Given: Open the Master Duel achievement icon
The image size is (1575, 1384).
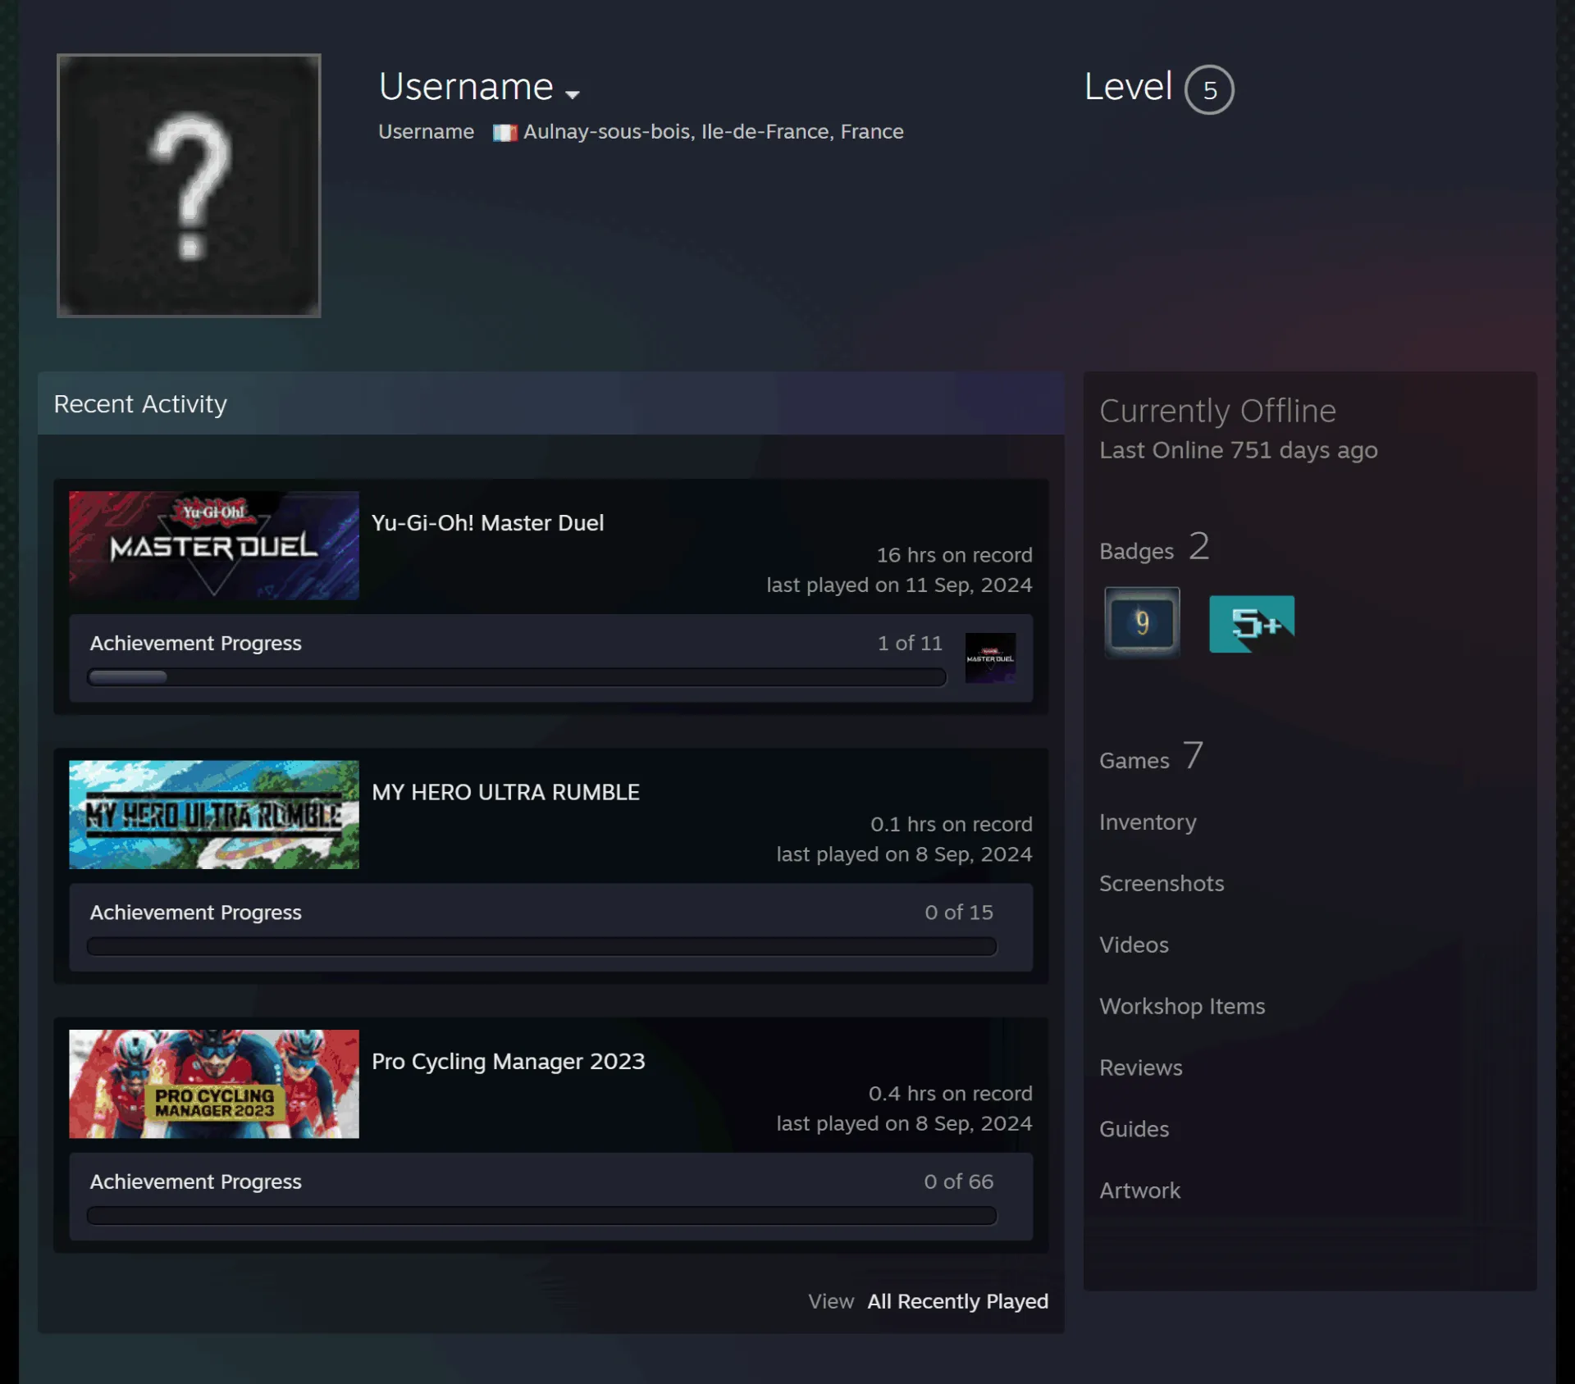Looking at the screenshot, I should tap(990, 658).
